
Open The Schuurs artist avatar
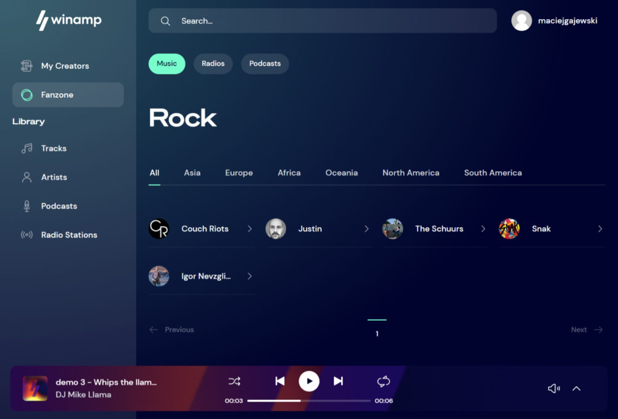point(392,228)
